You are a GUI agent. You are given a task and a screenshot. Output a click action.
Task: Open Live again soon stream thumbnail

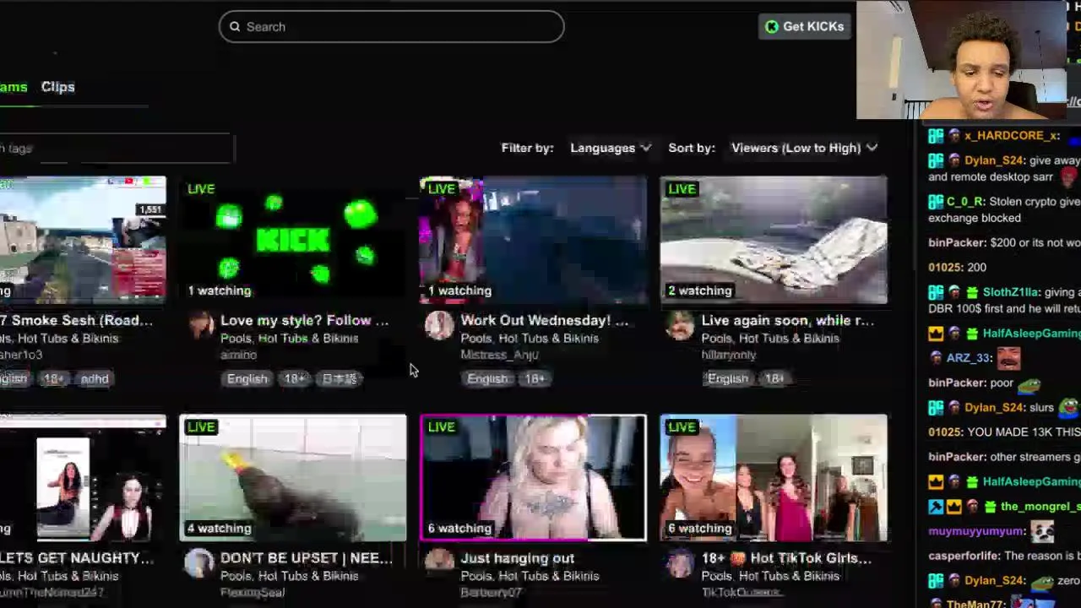774,240
